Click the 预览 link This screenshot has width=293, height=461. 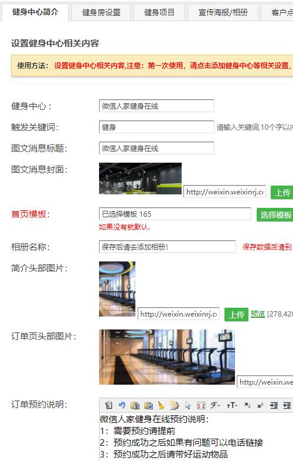[258, 314]
